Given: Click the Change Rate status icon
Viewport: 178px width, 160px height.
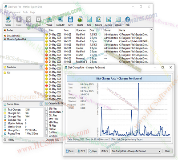Looking at the screenshot, I should [5, 130].
